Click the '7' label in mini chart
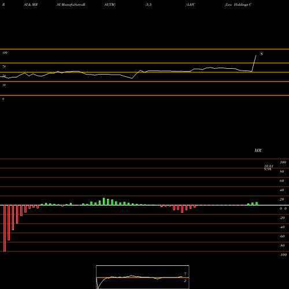The image size is (289, 289). [x=185, y=274]
